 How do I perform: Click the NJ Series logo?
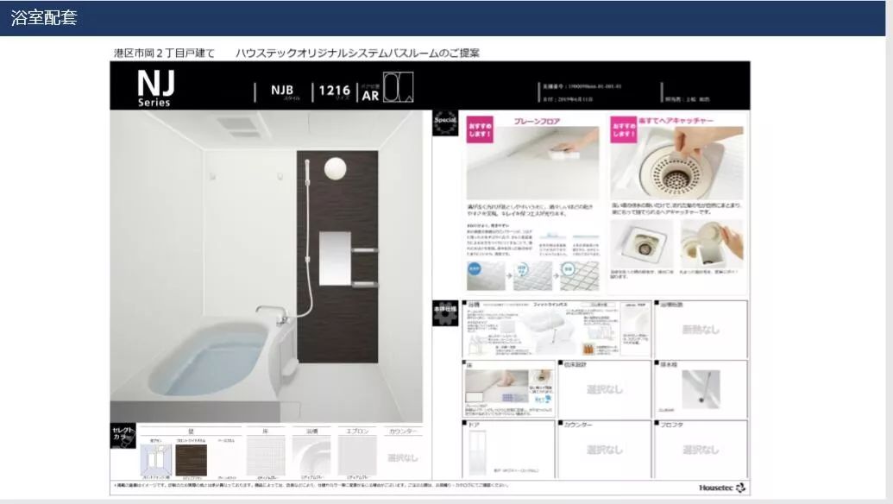[155, 88]
